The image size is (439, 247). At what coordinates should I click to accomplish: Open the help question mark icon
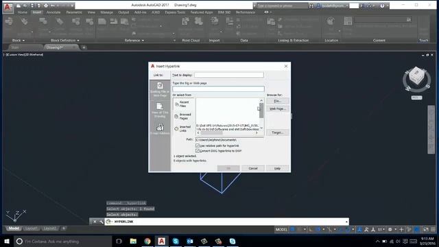[x=382, y=5]
